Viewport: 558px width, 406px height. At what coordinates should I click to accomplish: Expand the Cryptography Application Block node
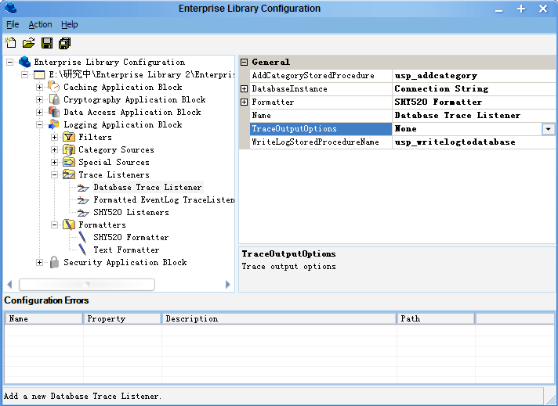(x=39, y=100)
